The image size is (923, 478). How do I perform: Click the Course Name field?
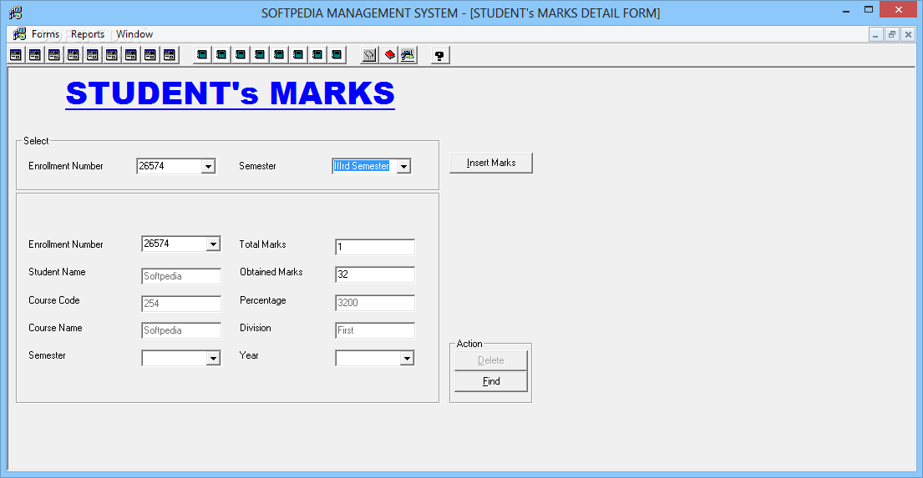(x=181, y=330)
